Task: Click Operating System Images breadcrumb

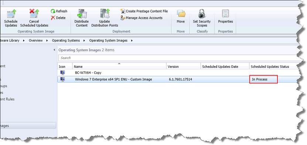Action: [x=108, y=41]
